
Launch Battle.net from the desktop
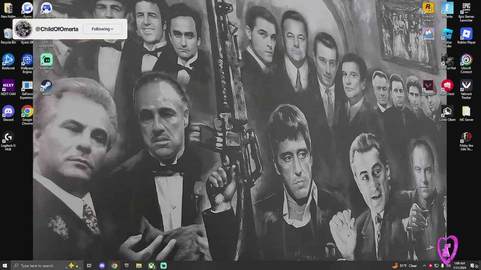click(x=8, y=62)
